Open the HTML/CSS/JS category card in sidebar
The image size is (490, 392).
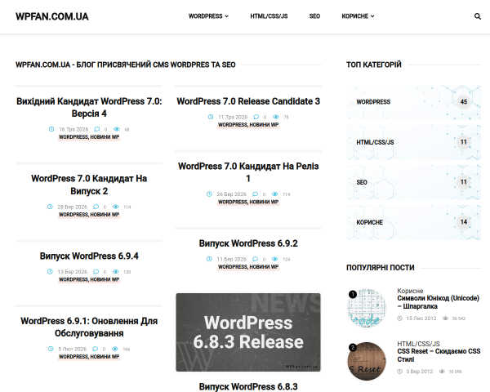pos(413,142)
